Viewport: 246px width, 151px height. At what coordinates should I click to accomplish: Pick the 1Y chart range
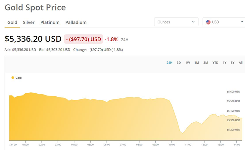224,63
